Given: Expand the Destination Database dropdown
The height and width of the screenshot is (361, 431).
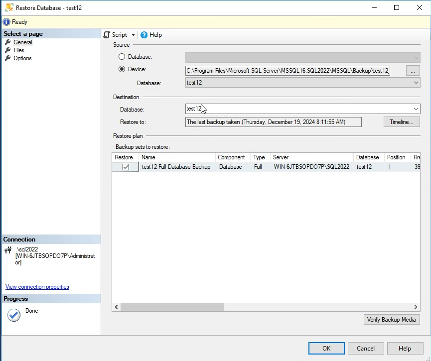Looking at the screenshot, I should point(416,109).
